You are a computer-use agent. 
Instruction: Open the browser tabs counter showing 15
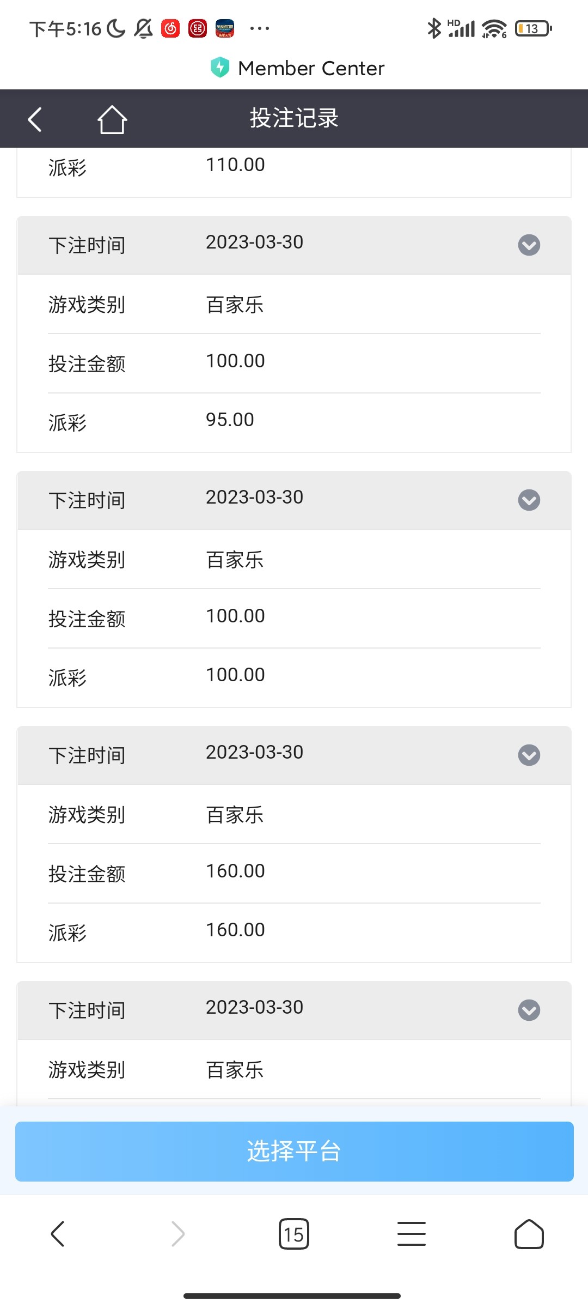coord(293,1234)
